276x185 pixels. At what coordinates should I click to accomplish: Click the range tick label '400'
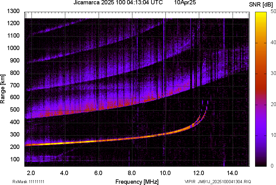[15, 122]
